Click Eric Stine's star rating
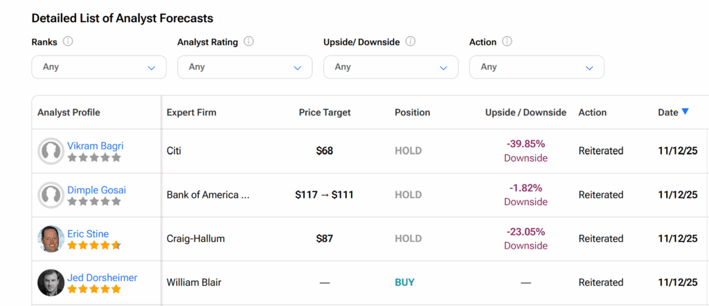 coord(94,245)
